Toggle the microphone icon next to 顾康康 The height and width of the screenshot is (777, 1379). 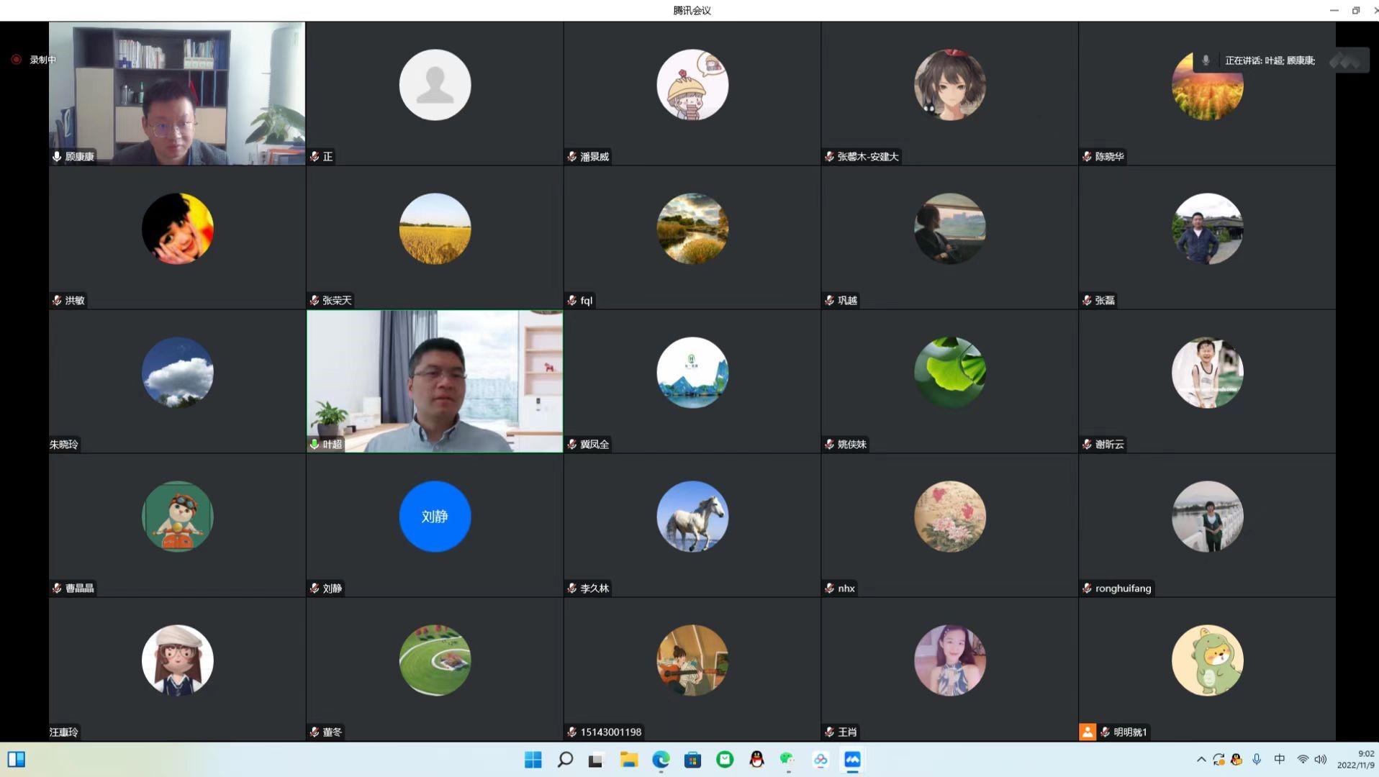[57, 157]
